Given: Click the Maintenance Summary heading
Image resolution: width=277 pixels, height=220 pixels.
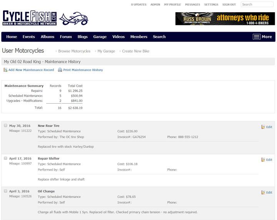Looking at the screenshot, I should 24,86.
